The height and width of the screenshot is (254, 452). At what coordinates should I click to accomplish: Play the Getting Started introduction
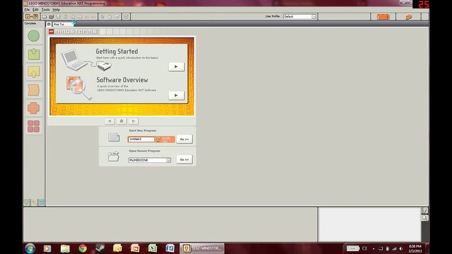(176, 67)
